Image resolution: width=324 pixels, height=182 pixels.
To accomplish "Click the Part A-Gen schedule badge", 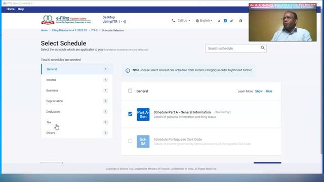I will 143,115.
